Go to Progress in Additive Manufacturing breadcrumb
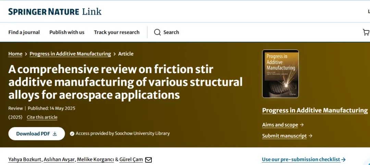The width and height of the screenshot is (370, 165). pyautogui.click(x=70, y=54)
